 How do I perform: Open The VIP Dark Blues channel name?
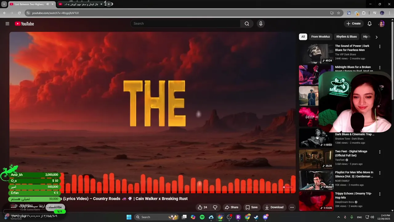tap(345, 55)
